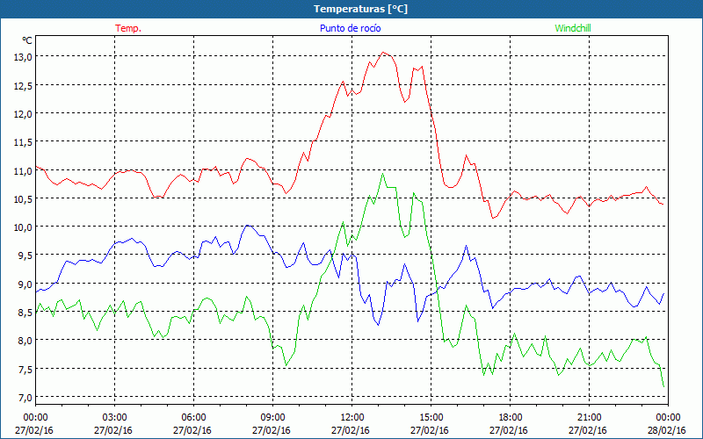Image resolution: width=703 pixels, height=439 pixels.
Task: Click the °C unit label on axis
Action: (x=27, y=40)
